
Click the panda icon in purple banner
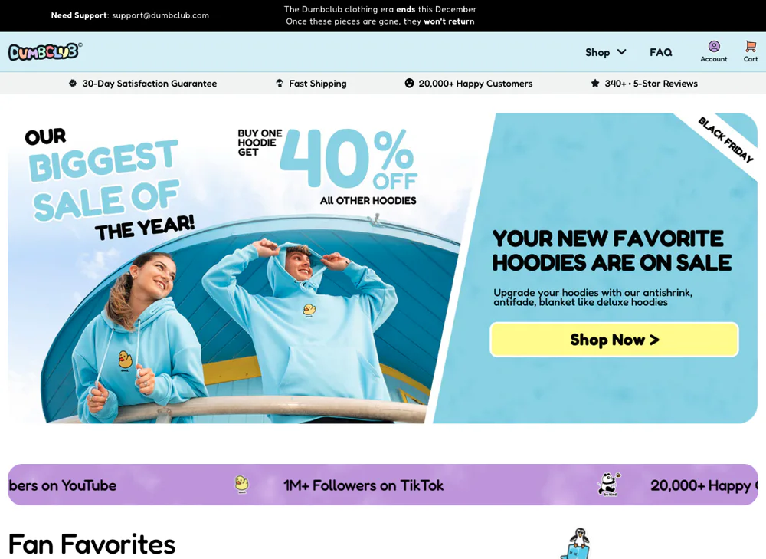point(609,484)
